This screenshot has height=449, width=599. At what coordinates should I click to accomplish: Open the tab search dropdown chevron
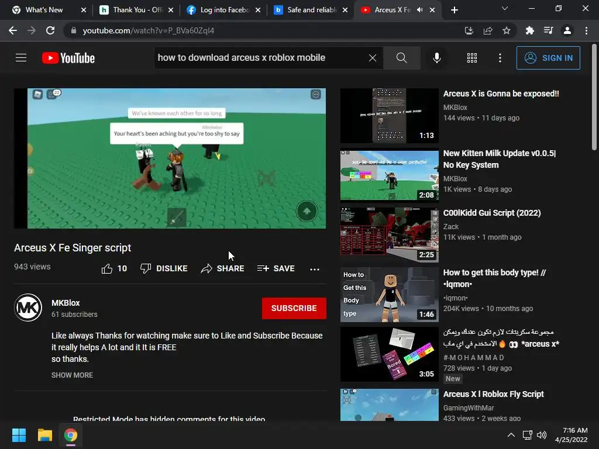(505, 8)
